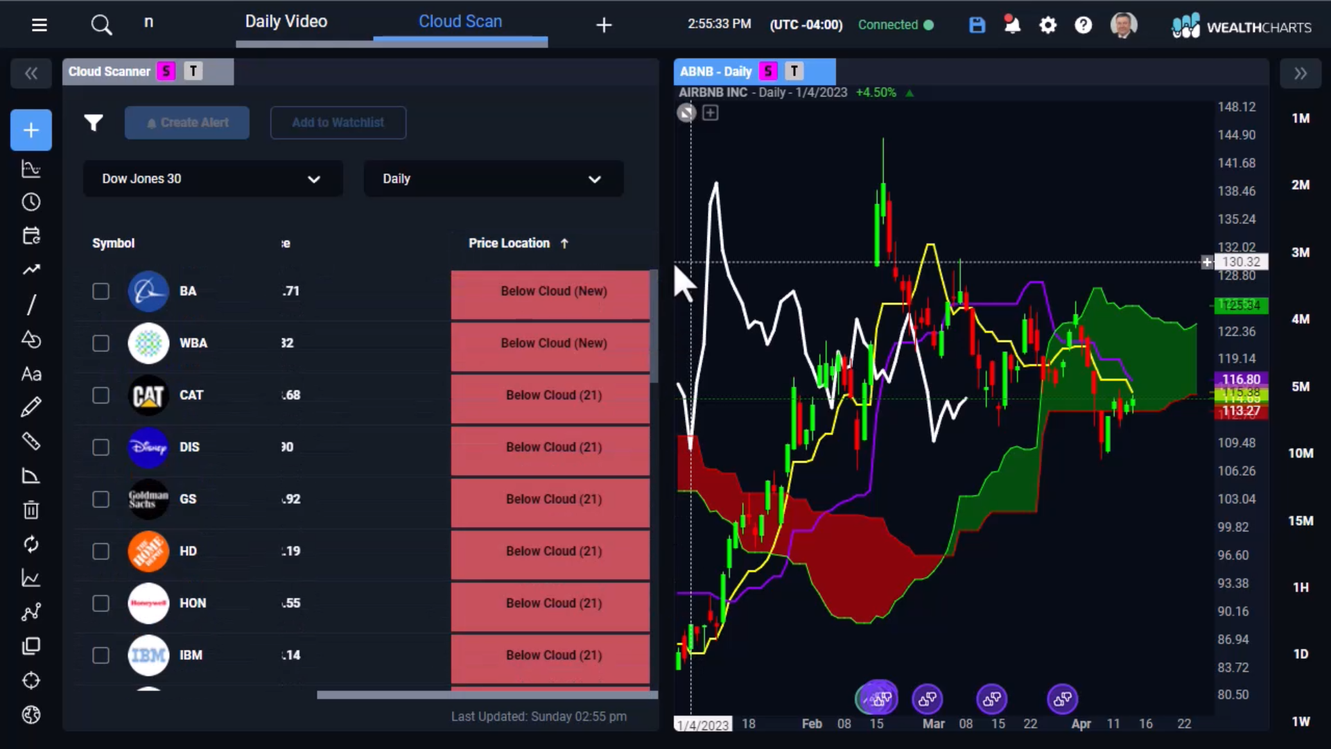Click the refresh sync icon

(x=31, y=544)
